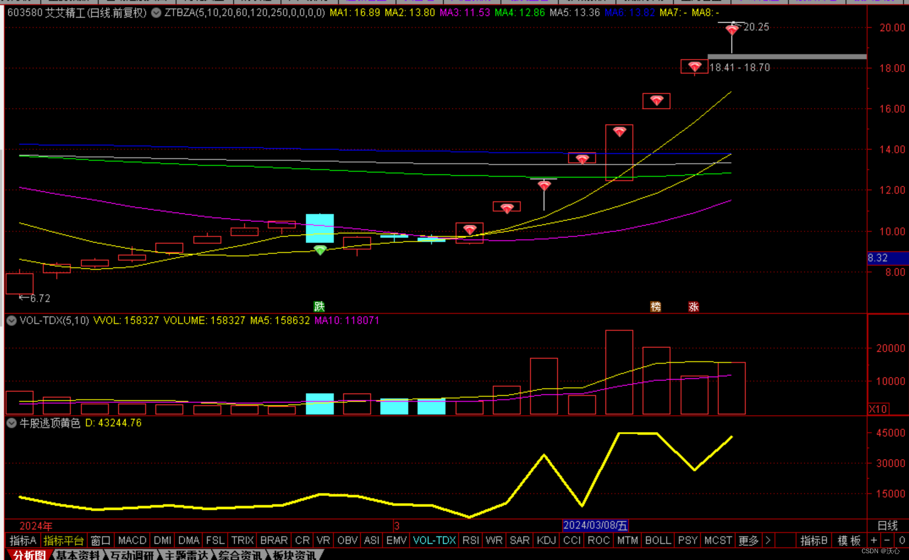Click the 8.32 price tag on axis
Screen dimensions: 909x560
[x=888, y=258]
